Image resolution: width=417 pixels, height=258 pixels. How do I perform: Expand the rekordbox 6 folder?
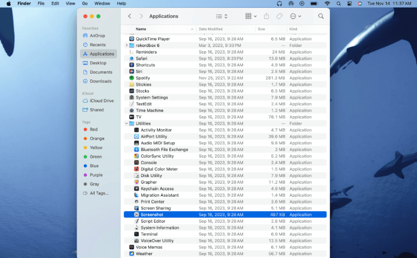click(126, 45)
